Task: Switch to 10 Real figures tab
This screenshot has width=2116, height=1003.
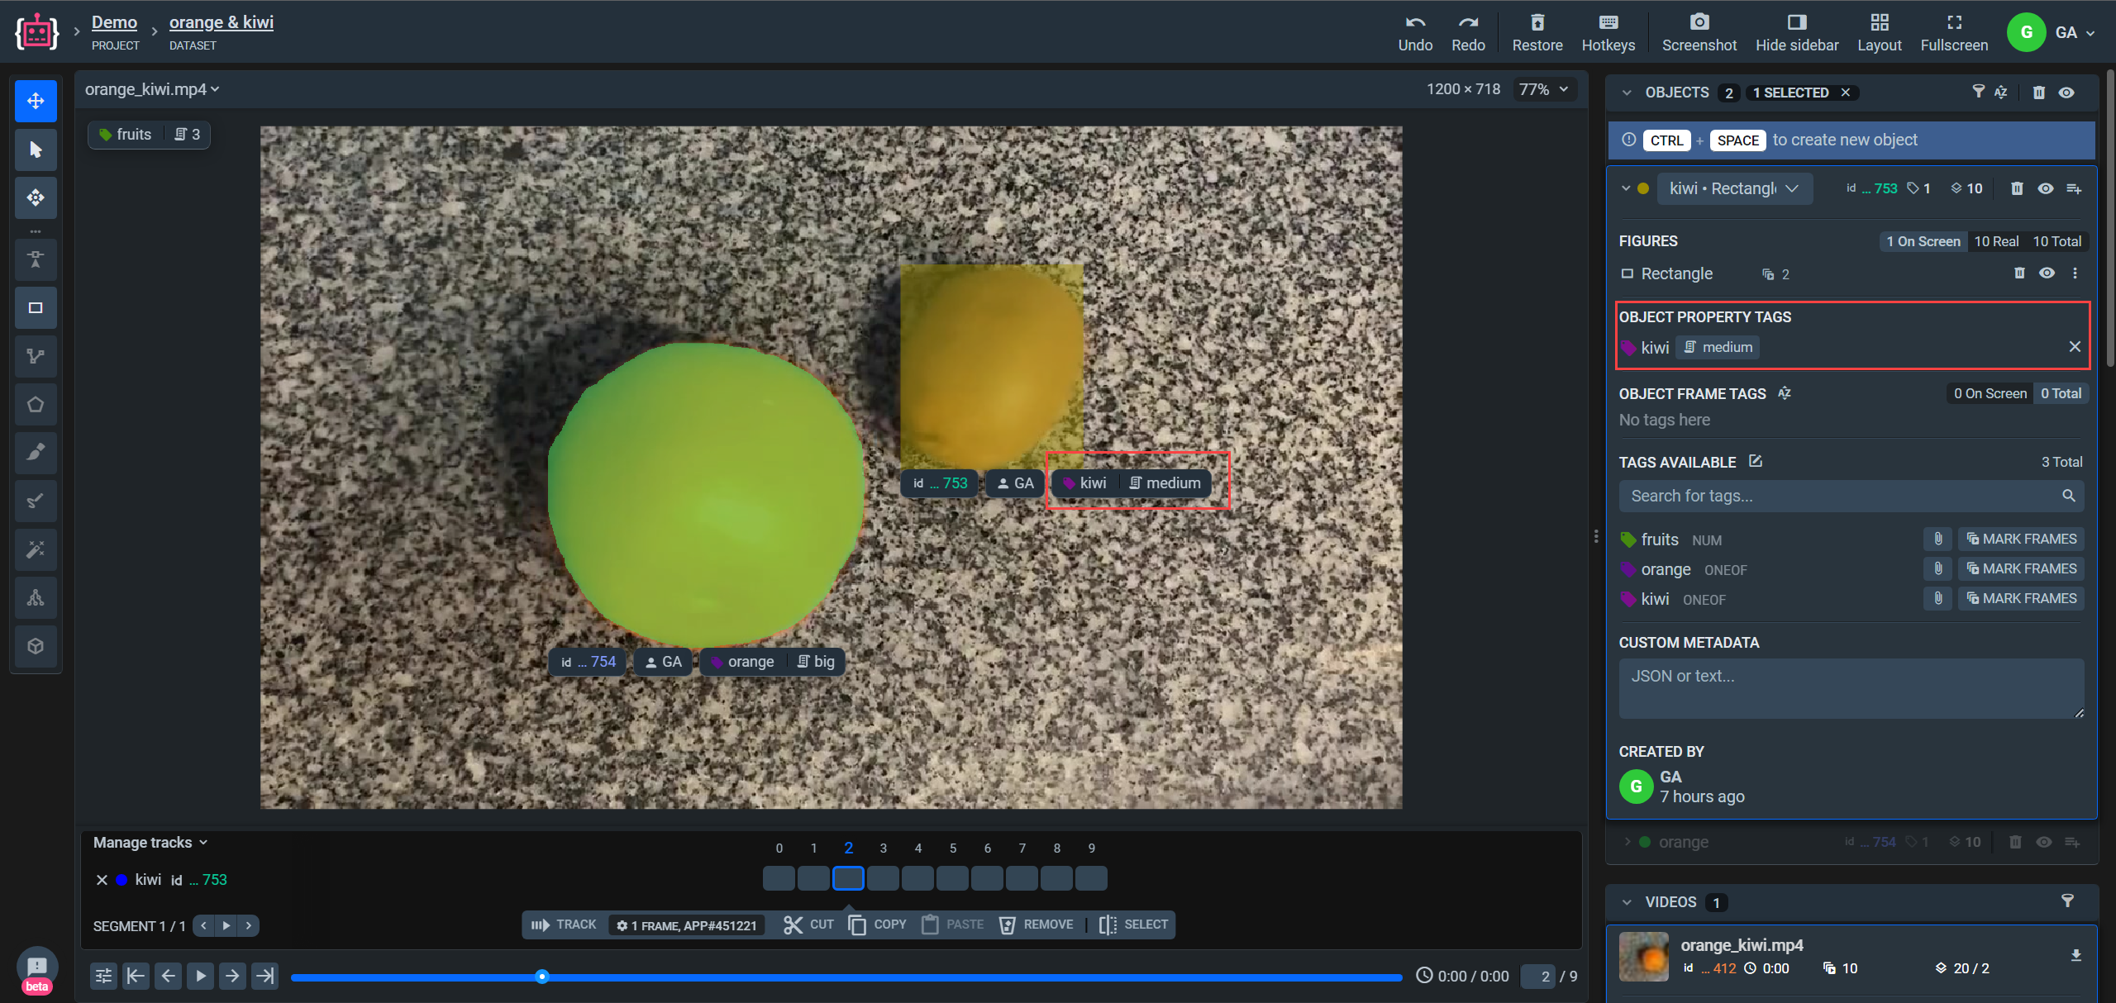Action: coord(1996,241)
